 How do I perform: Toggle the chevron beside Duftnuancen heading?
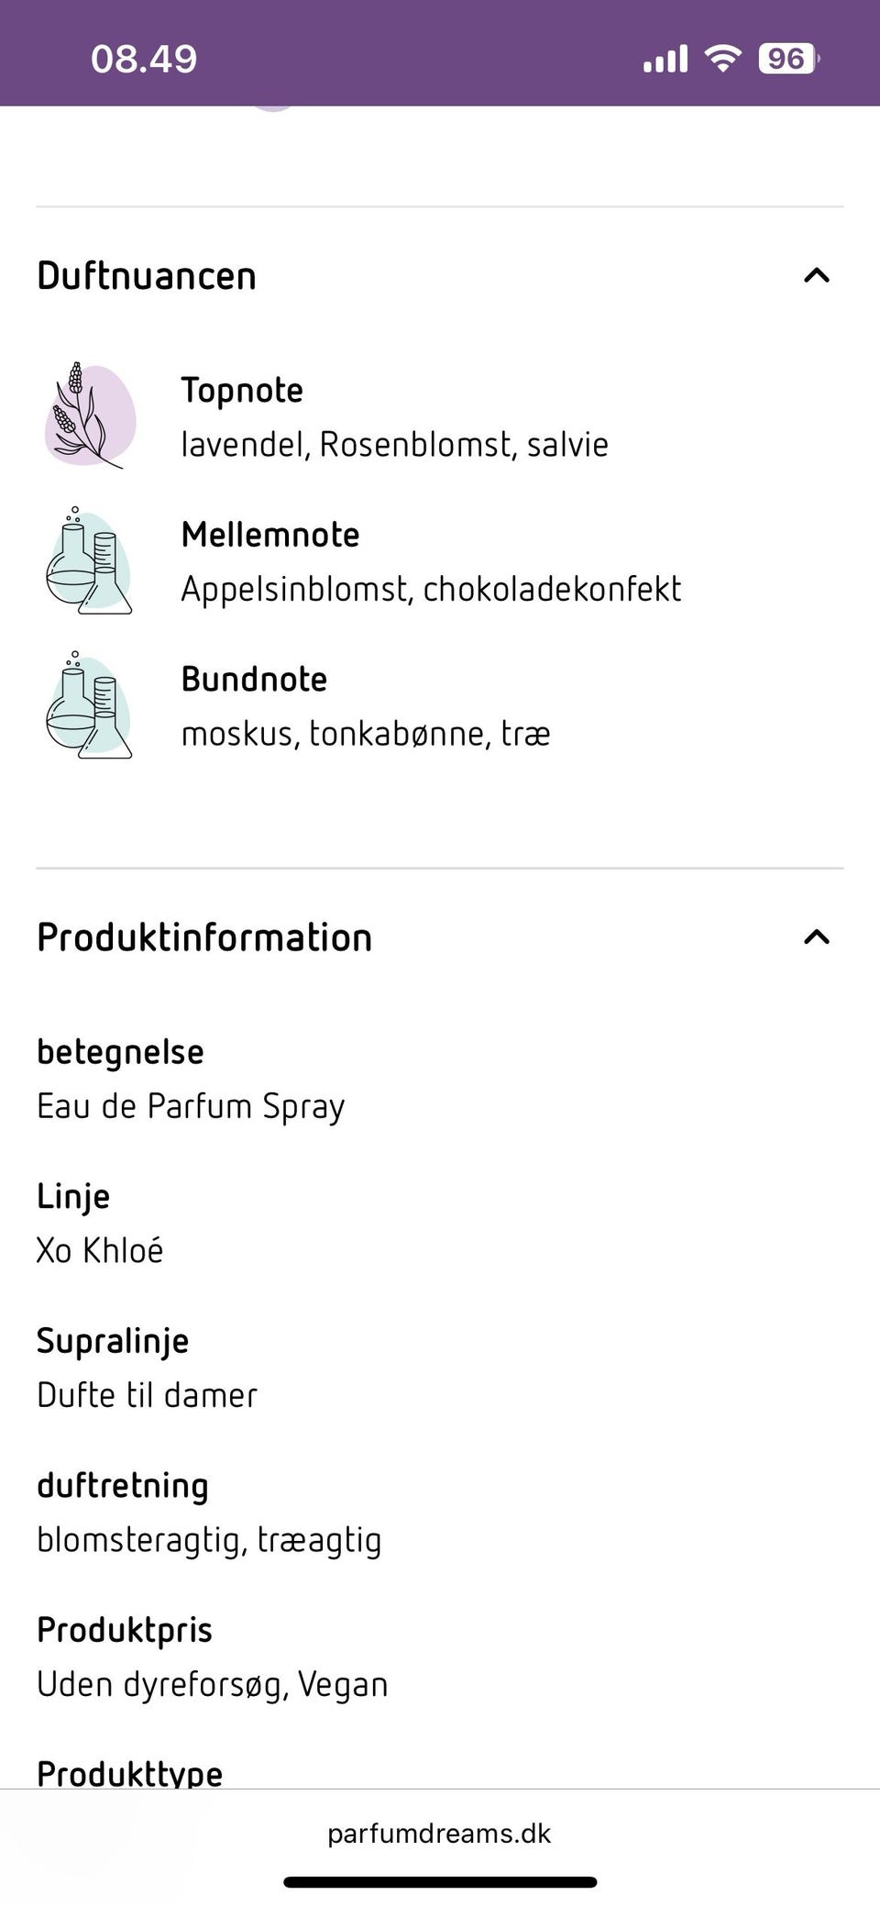(817, 275)
